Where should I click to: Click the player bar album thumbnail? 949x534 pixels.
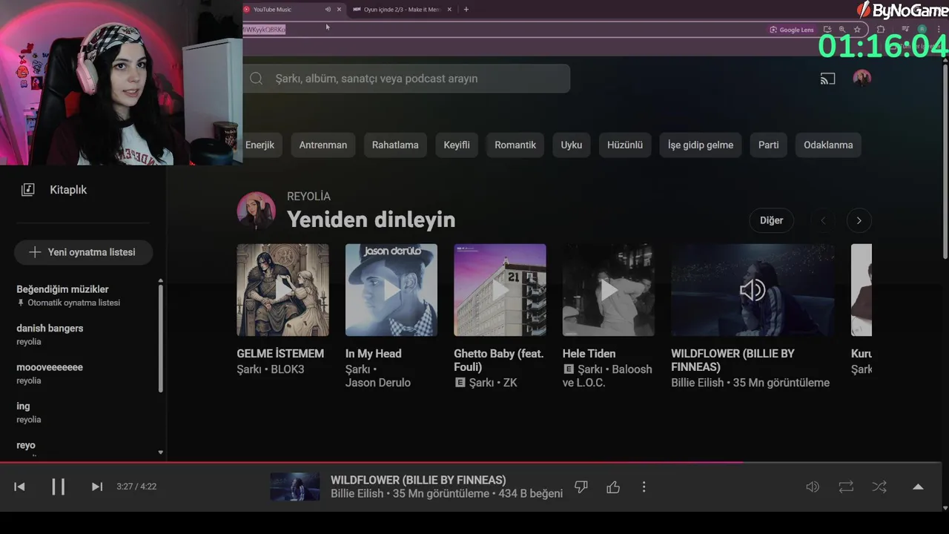(x=295, y=487)
